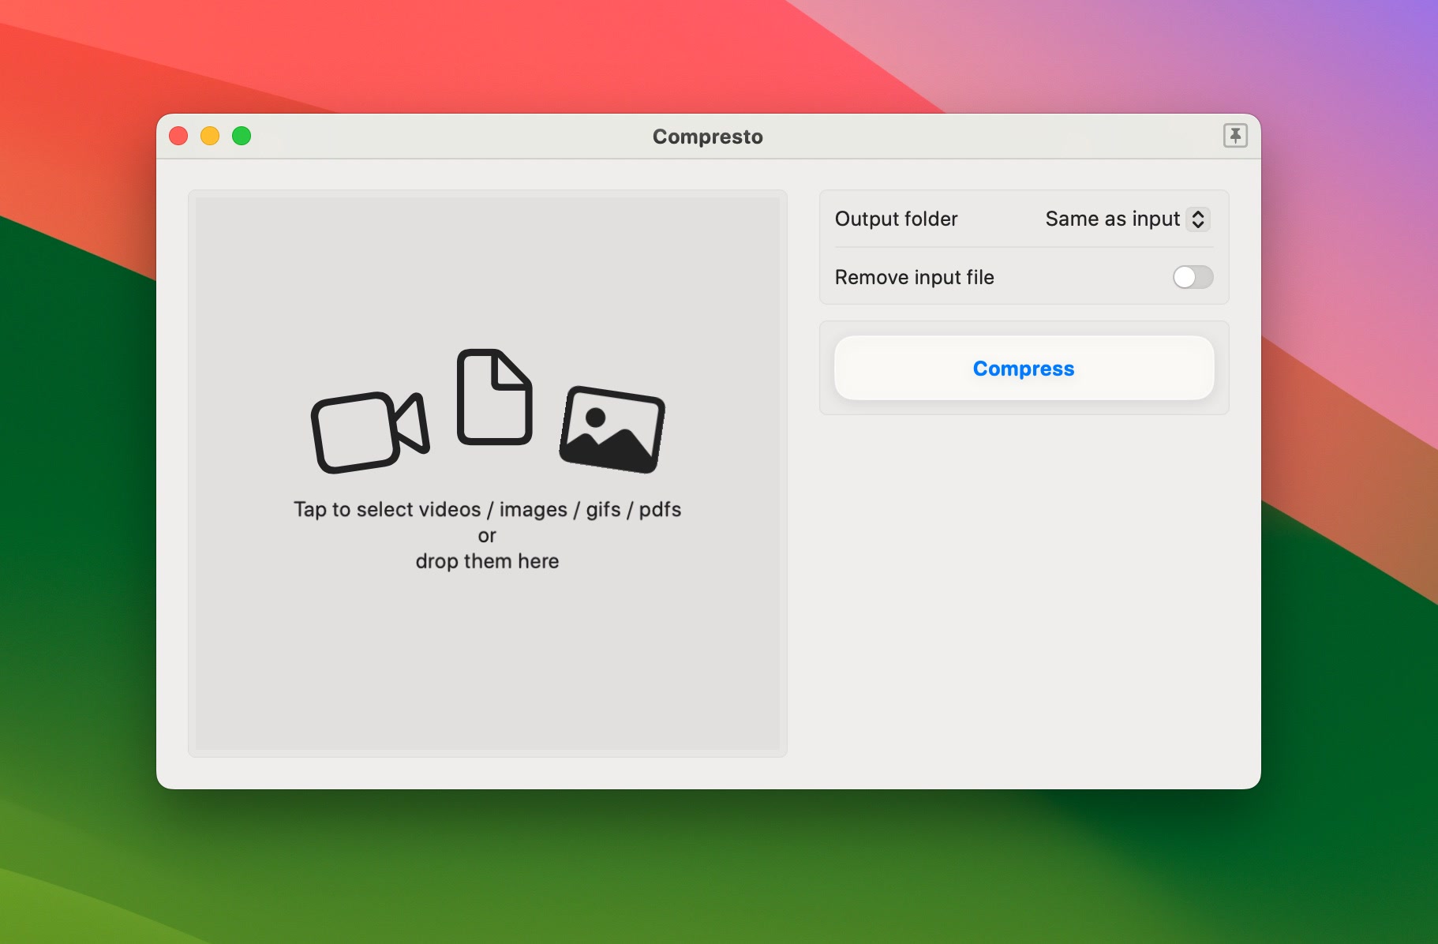Pin the Compresto window on top
1438x944 pixels.
click(x=1234, y=136)
